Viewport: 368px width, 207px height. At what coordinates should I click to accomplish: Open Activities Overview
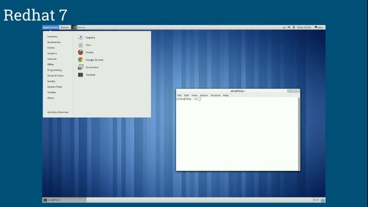pos(57,112)
